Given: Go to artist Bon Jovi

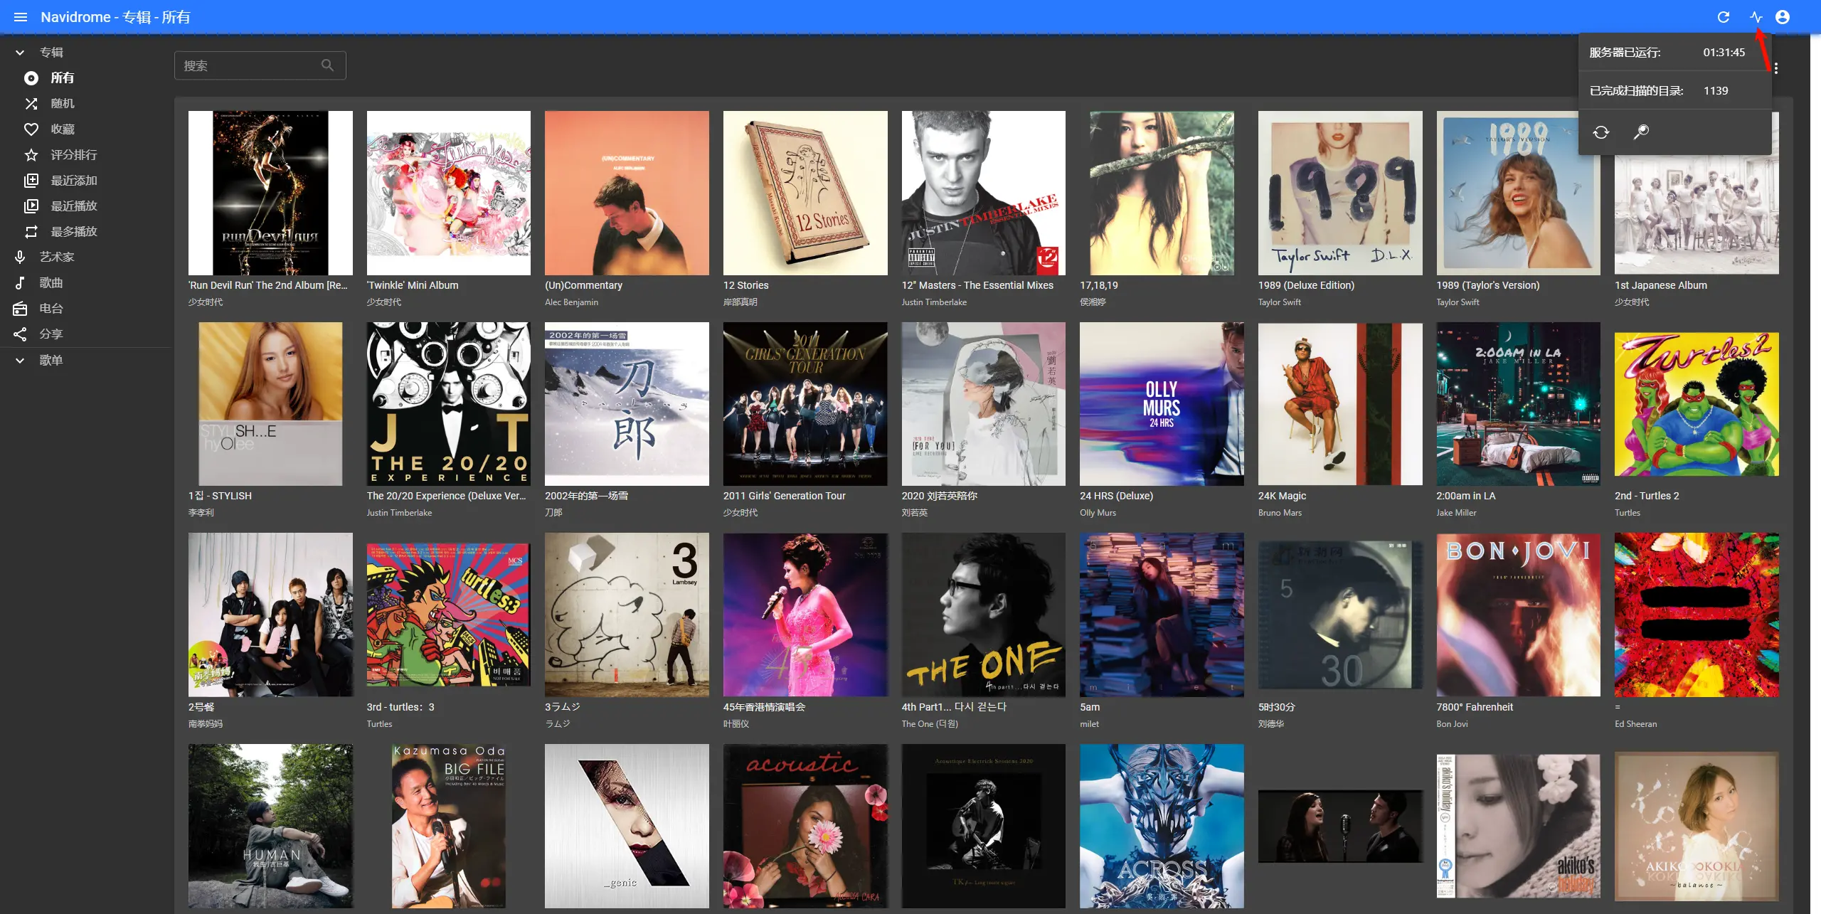Looking at the screenshot, I should pyautogui.click(x=1452, y=724).
